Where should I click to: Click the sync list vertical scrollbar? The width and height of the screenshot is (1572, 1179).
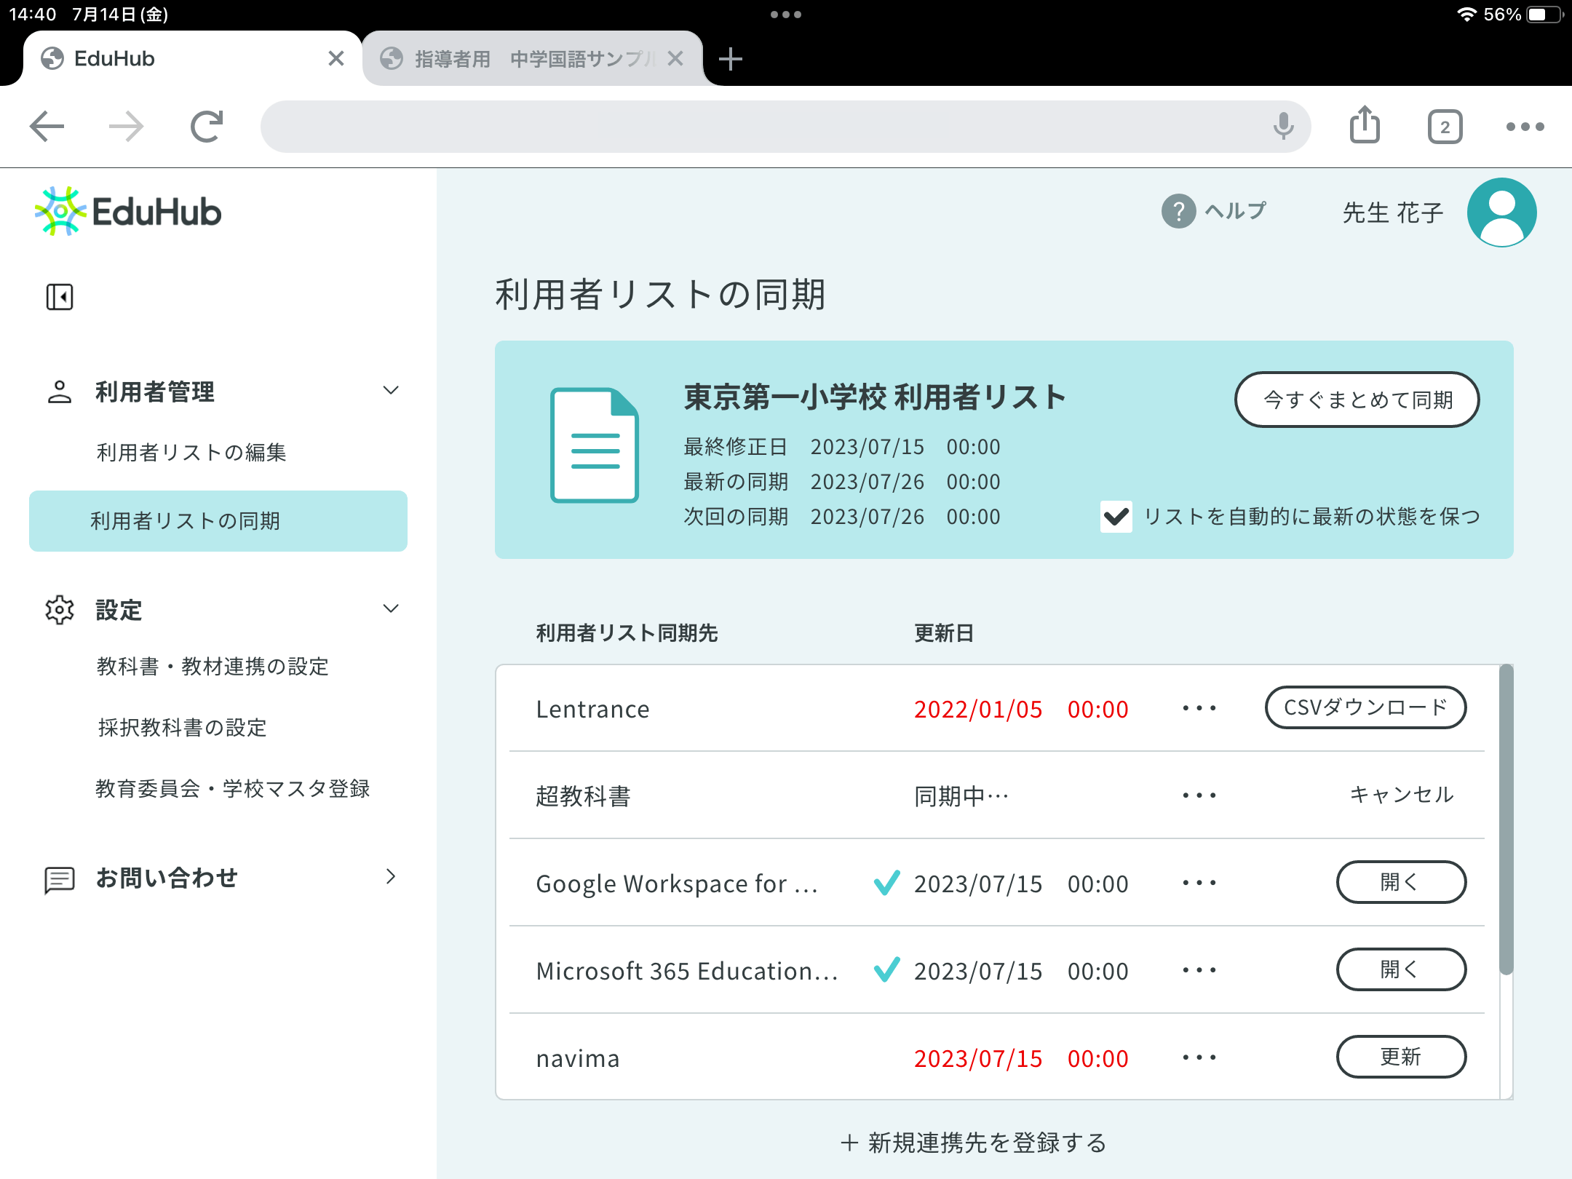coord(1506,819)
